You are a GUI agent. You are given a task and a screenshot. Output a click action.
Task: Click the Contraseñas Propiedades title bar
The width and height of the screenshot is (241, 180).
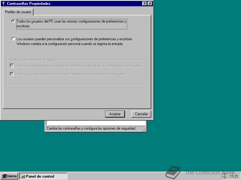[x=77, y=4]
